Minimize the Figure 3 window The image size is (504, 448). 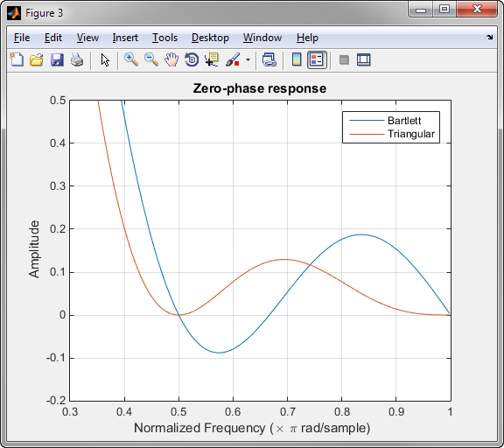[x=421, y=10]
